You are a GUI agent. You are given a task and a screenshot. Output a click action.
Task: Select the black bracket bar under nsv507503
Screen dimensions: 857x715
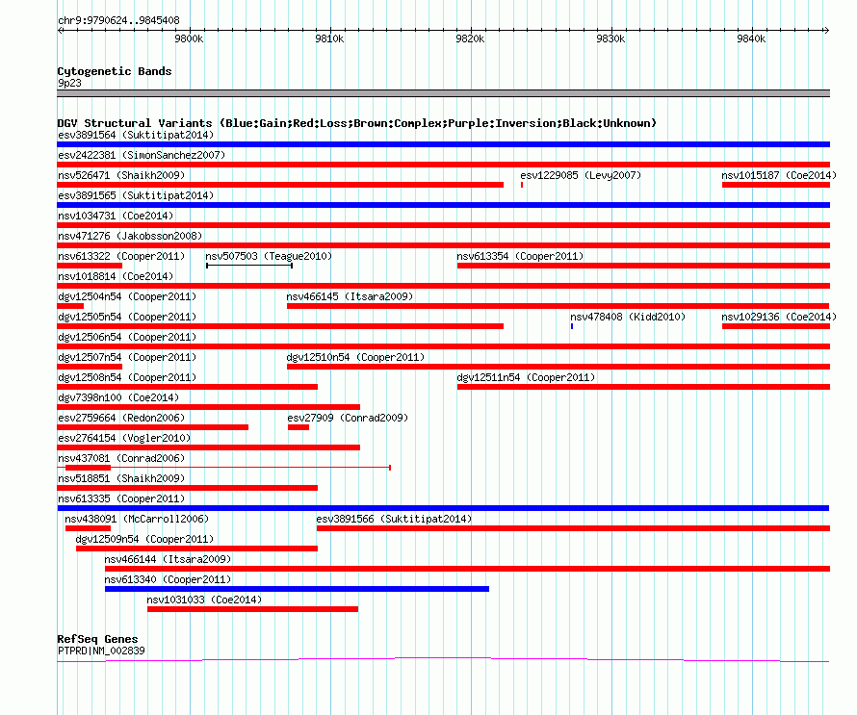249,266
